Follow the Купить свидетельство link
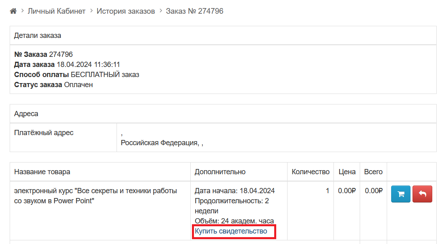448x244 pixels. coord(231,231)
